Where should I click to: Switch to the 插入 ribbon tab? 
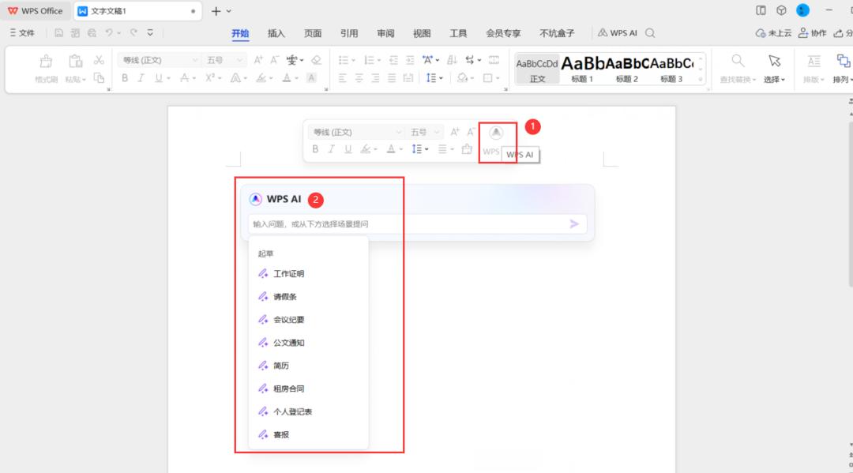pos(275,33)
